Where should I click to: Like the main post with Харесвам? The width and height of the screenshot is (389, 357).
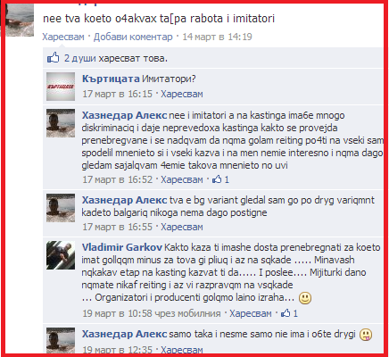(63, 37)
